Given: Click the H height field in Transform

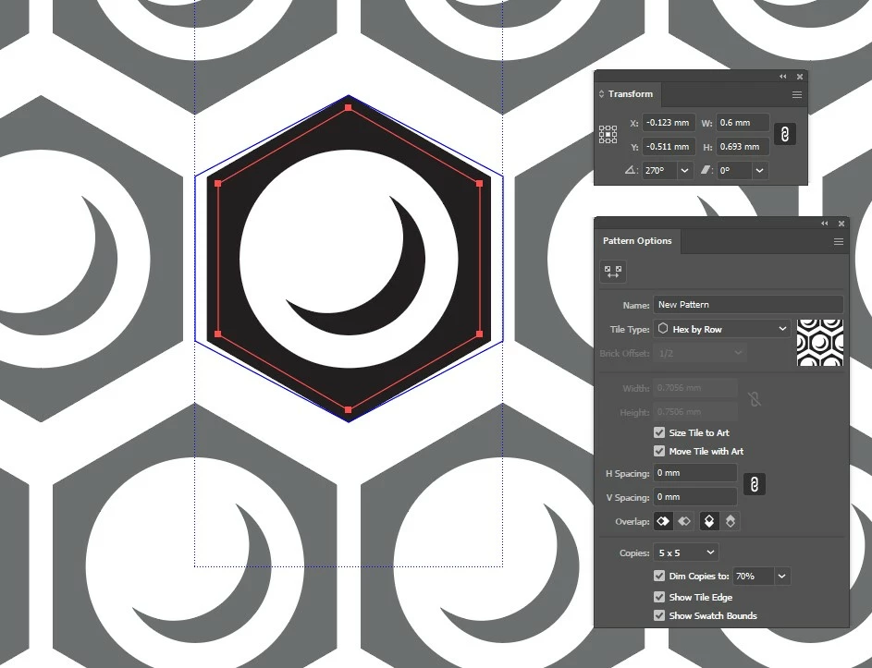Looking at the screenshot, I should tap(743, 147).
